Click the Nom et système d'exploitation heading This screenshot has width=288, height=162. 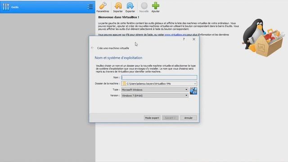118,58
